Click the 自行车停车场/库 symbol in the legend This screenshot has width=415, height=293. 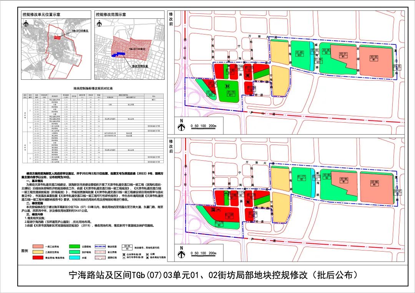pos(124,257)
